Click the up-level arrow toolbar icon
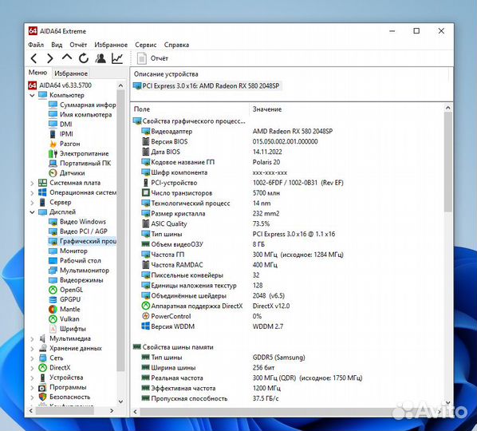The image size is (477, 431). point(67,57)
